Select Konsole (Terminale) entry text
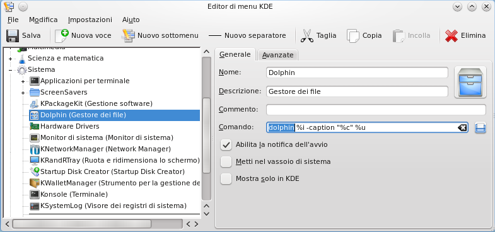 coord(74,194)
